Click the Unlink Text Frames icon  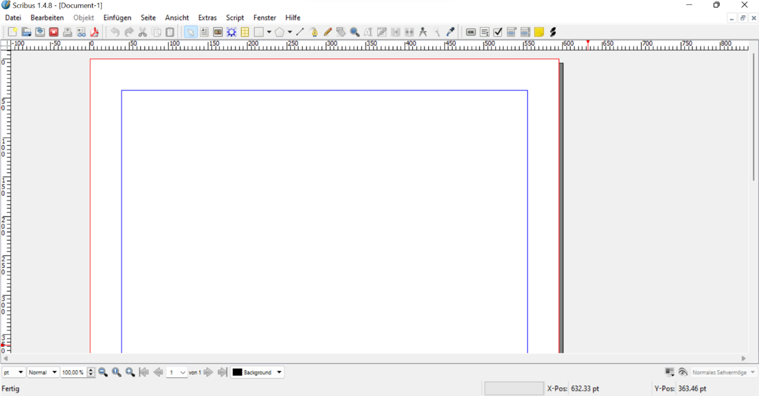coord(409,32)
